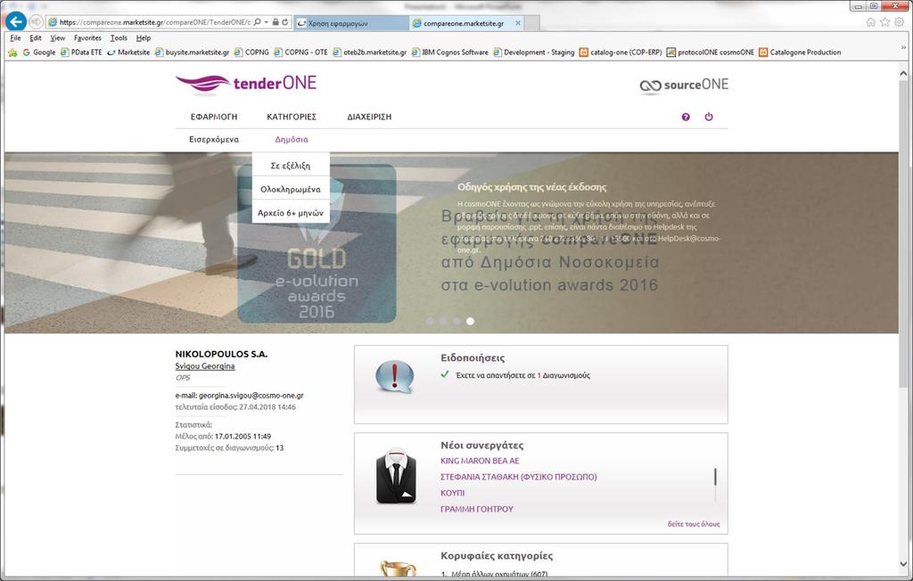Click the sourceONE logo

pyautogui.click(x=684, y=85)
